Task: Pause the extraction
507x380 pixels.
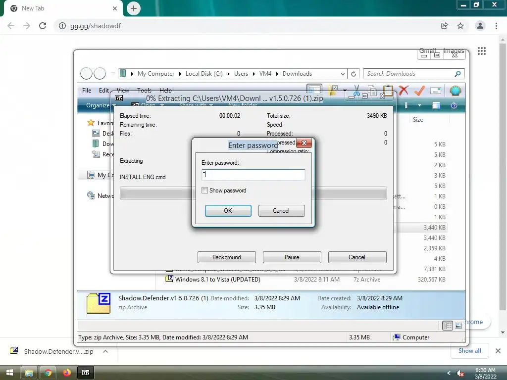Action: [x=292, y=257]
